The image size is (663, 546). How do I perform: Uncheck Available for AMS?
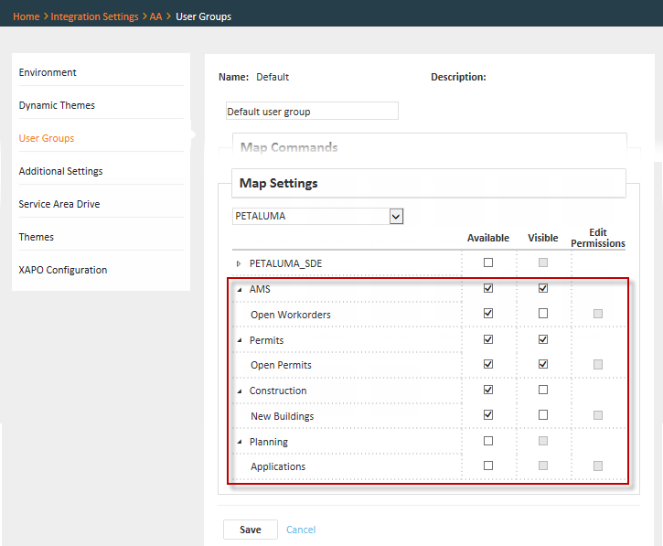(488, 288)
